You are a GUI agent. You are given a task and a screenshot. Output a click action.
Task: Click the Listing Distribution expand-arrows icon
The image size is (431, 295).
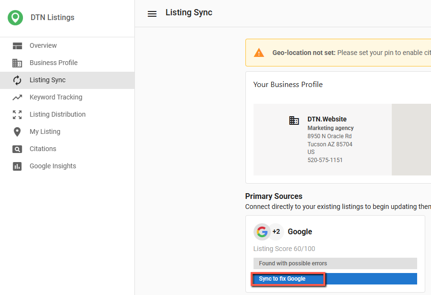pyautogui.click(x=17, y=115)
